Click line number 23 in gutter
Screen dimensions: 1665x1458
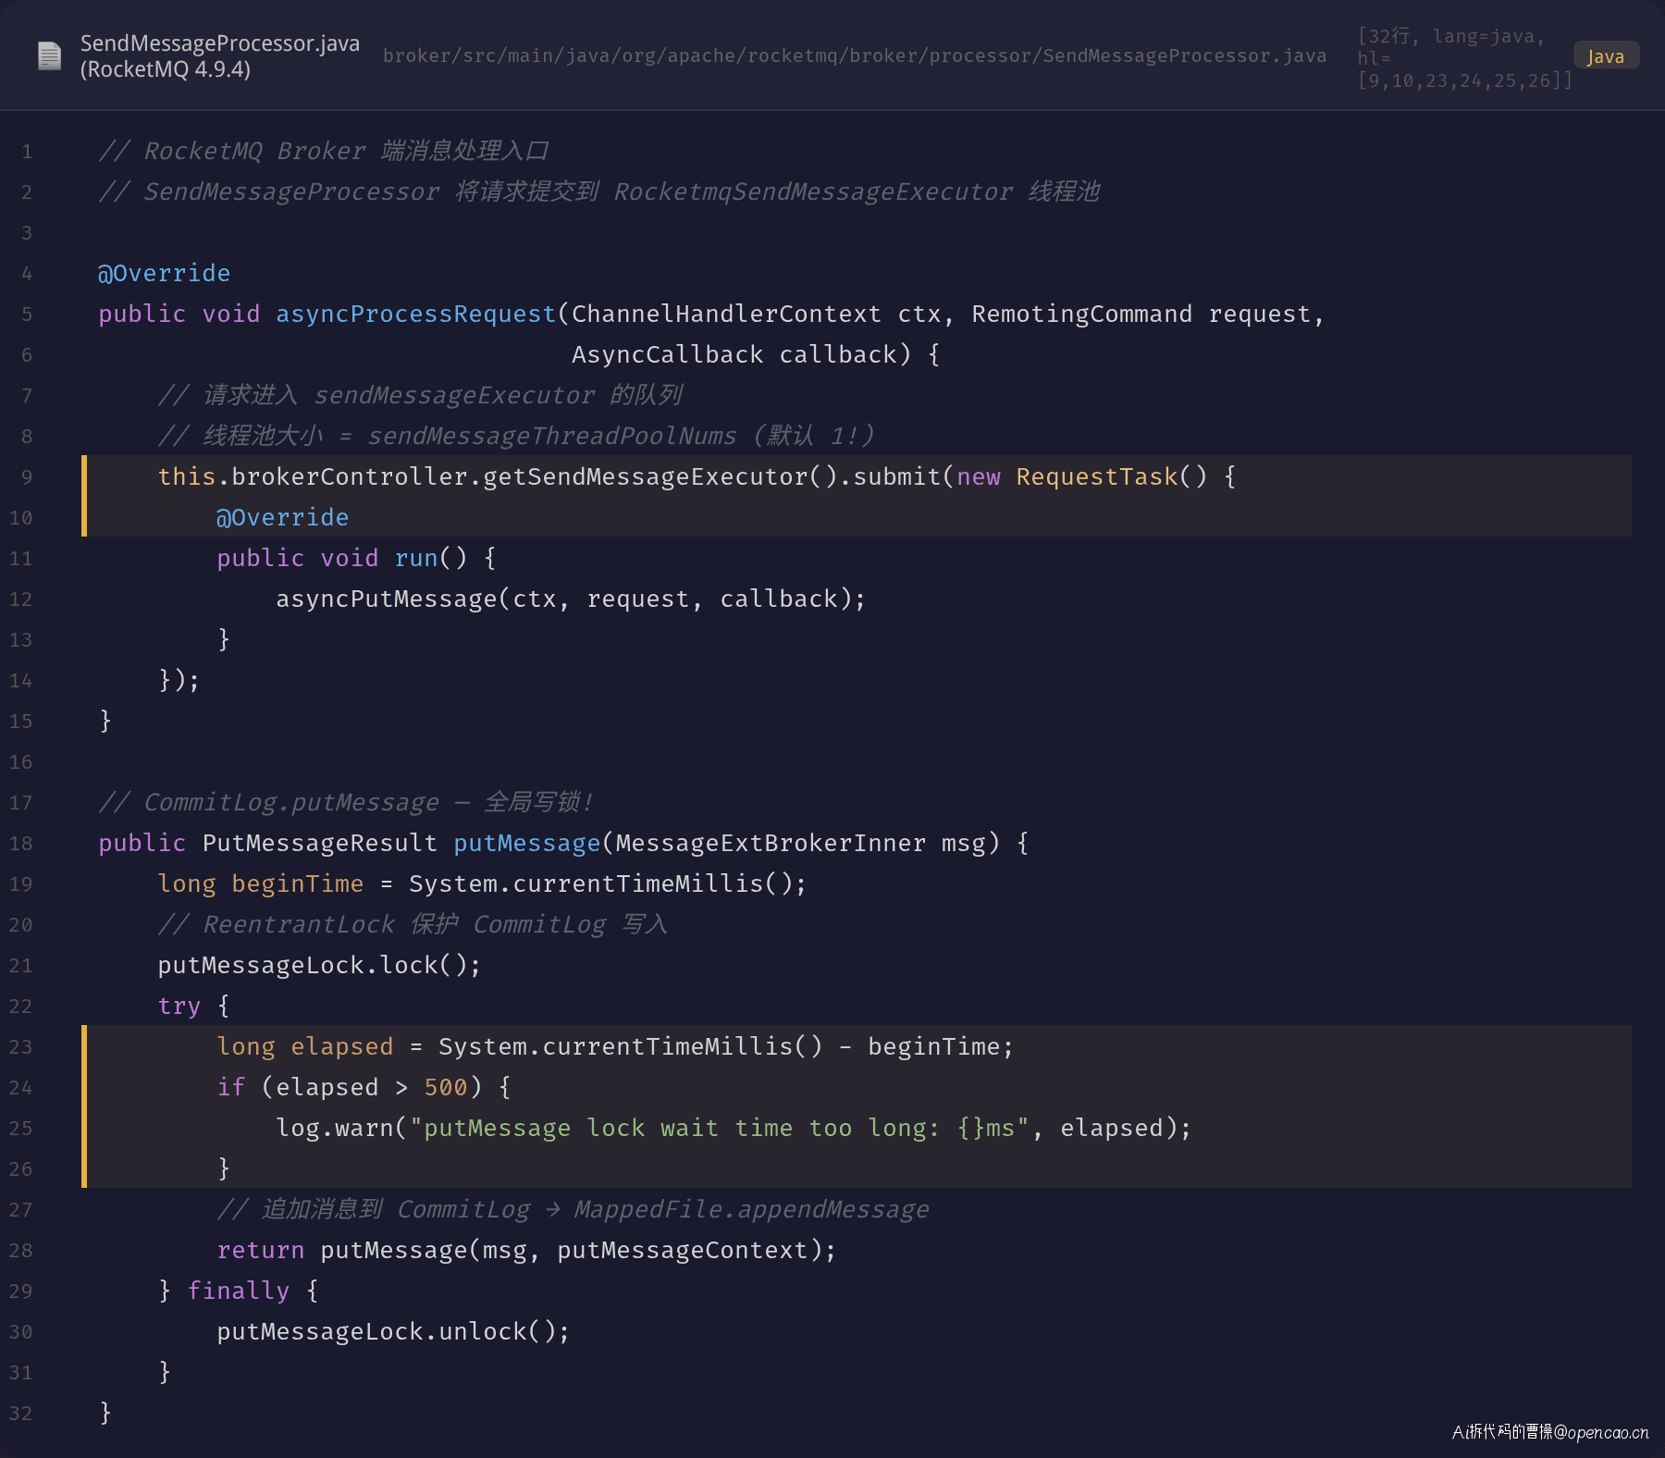pyautogui.click(x=21, y=1047)
